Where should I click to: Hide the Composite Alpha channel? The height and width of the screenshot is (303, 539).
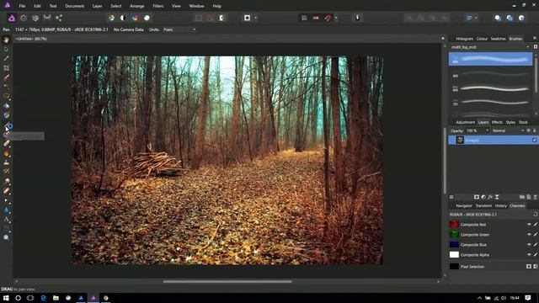[x=529, y=255]
